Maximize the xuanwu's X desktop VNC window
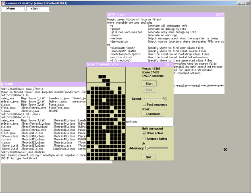This screenshot has height=193, width=251. (243, 3)
